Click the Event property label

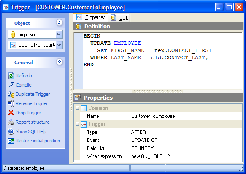click(x=93, y=140)
